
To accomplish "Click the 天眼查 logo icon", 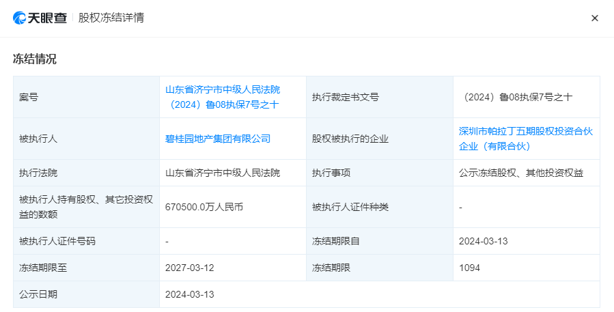I will click(x=20, y=18).
